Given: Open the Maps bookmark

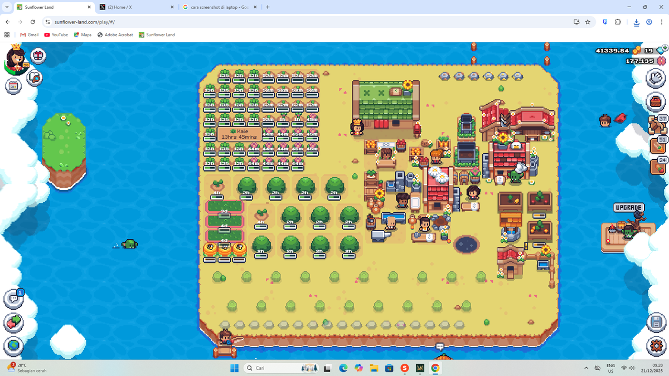Looking at the screenshot, I should 83,35.
